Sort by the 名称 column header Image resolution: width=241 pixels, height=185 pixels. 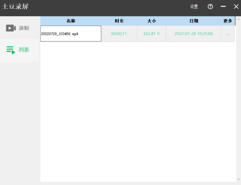(71, 21)
